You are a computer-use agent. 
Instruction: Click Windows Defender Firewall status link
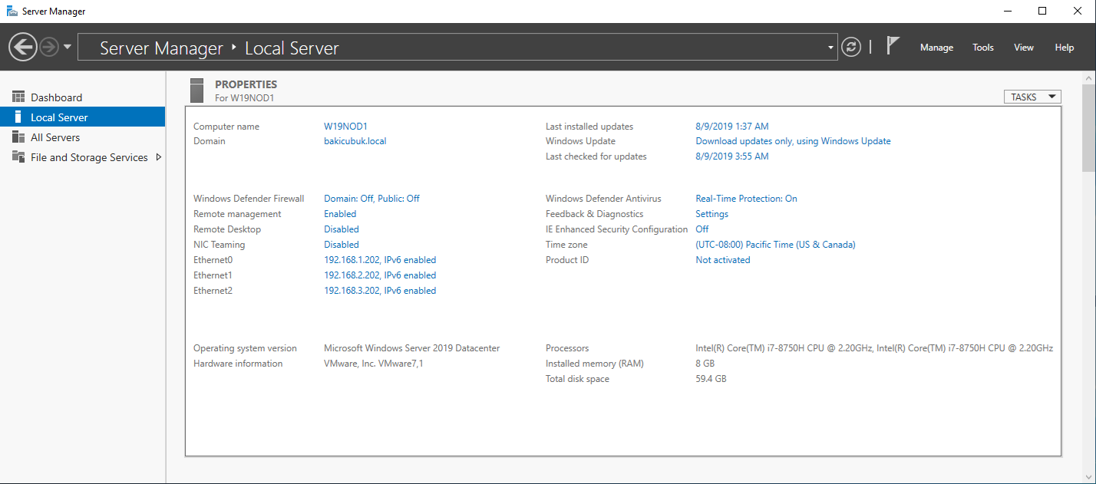[x=371, y=199]
